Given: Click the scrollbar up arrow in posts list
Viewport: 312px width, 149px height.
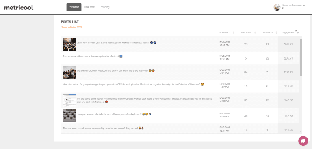Looking at the screenshot, I should click(x=301, y=38).
